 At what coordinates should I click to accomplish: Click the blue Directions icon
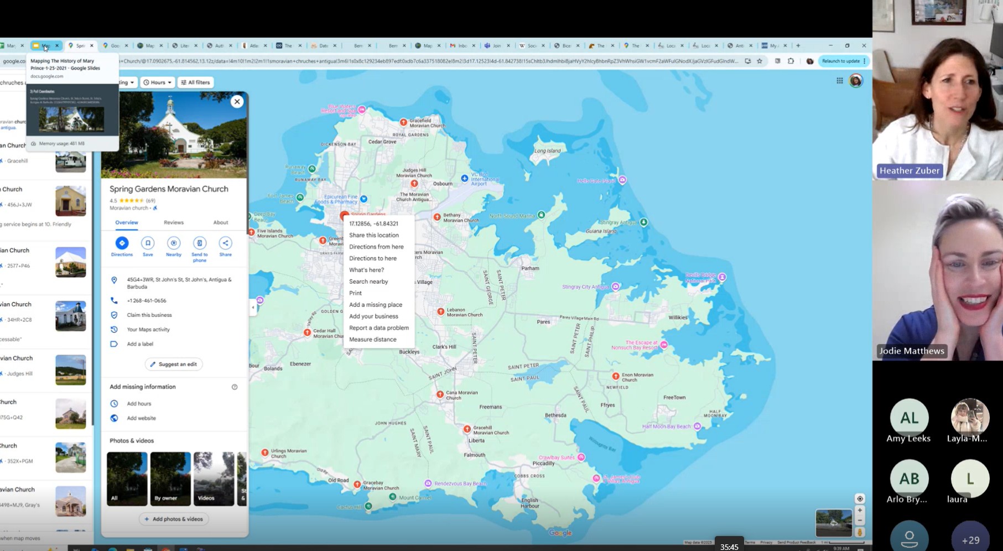(x=122, y=243)
